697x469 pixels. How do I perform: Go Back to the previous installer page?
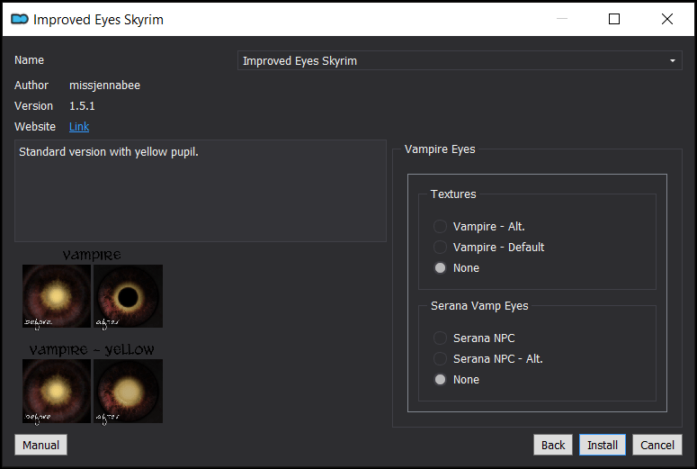pyautogui.click(x=553, y=445)
